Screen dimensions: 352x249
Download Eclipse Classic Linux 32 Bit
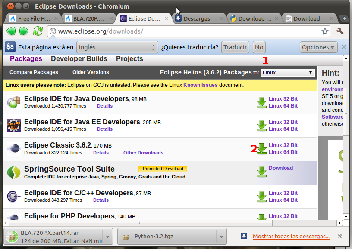point(283,145)
